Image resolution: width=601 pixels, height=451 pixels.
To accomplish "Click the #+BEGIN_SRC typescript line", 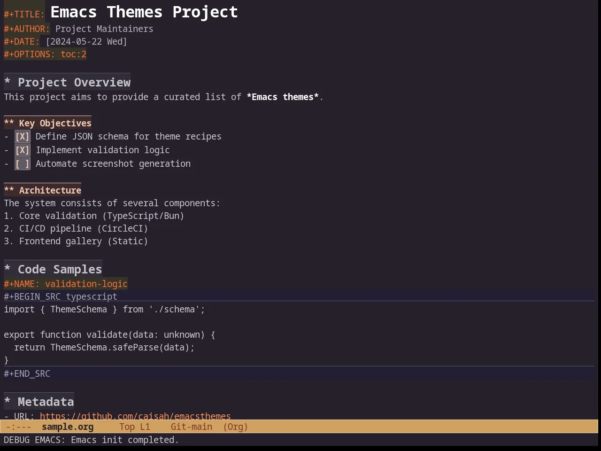I will tap(61, 296).
